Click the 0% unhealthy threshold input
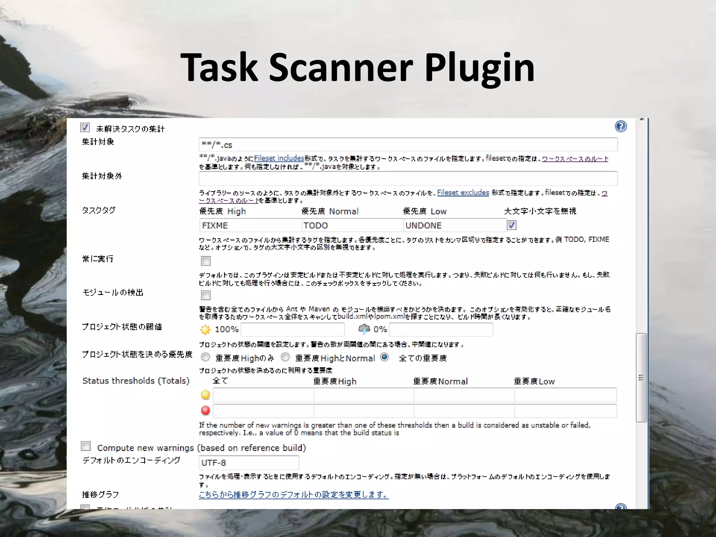 pos(441,330)
